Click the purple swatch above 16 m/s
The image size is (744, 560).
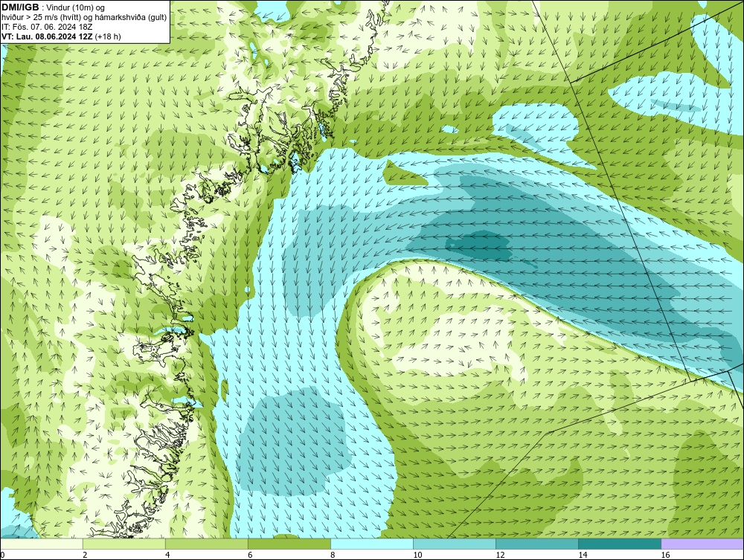point(702,544)
